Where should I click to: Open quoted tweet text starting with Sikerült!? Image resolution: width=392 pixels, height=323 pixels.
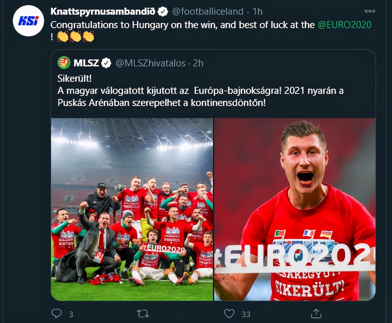click(200, 91)
